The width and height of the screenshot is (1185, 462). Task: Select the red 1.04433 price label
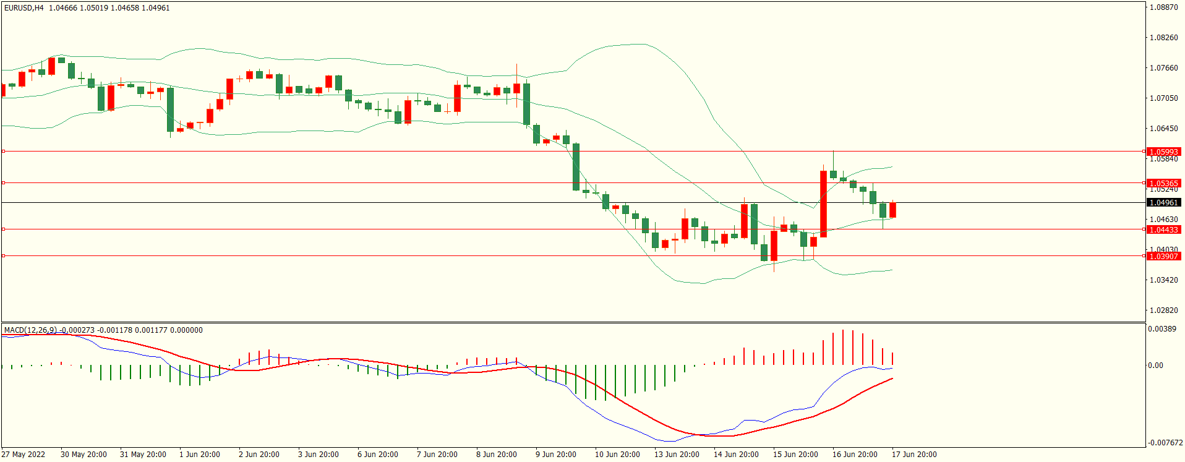[1163, 229]
